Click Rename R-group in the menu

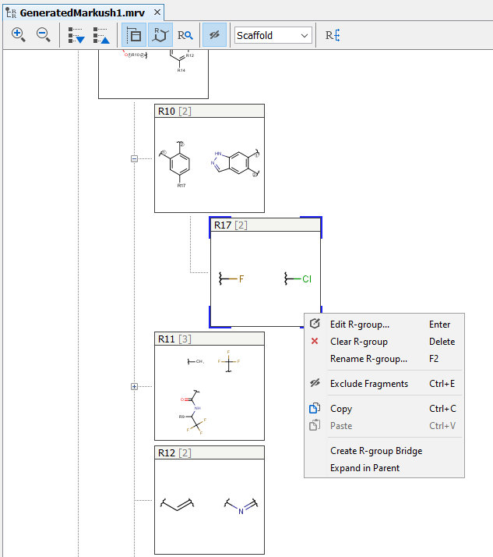368,359
